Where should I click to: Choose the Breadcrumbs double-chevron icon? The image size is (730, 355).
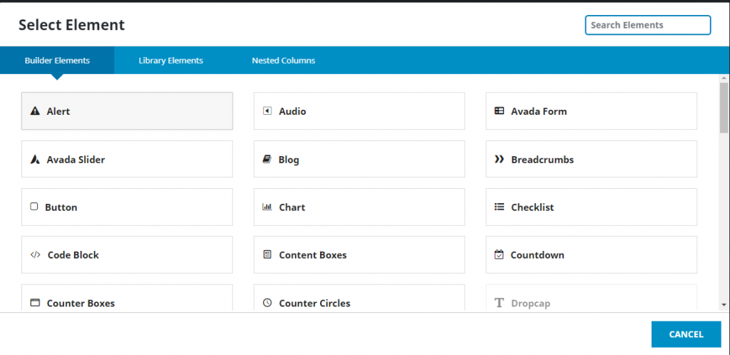(x=499, y=159)
